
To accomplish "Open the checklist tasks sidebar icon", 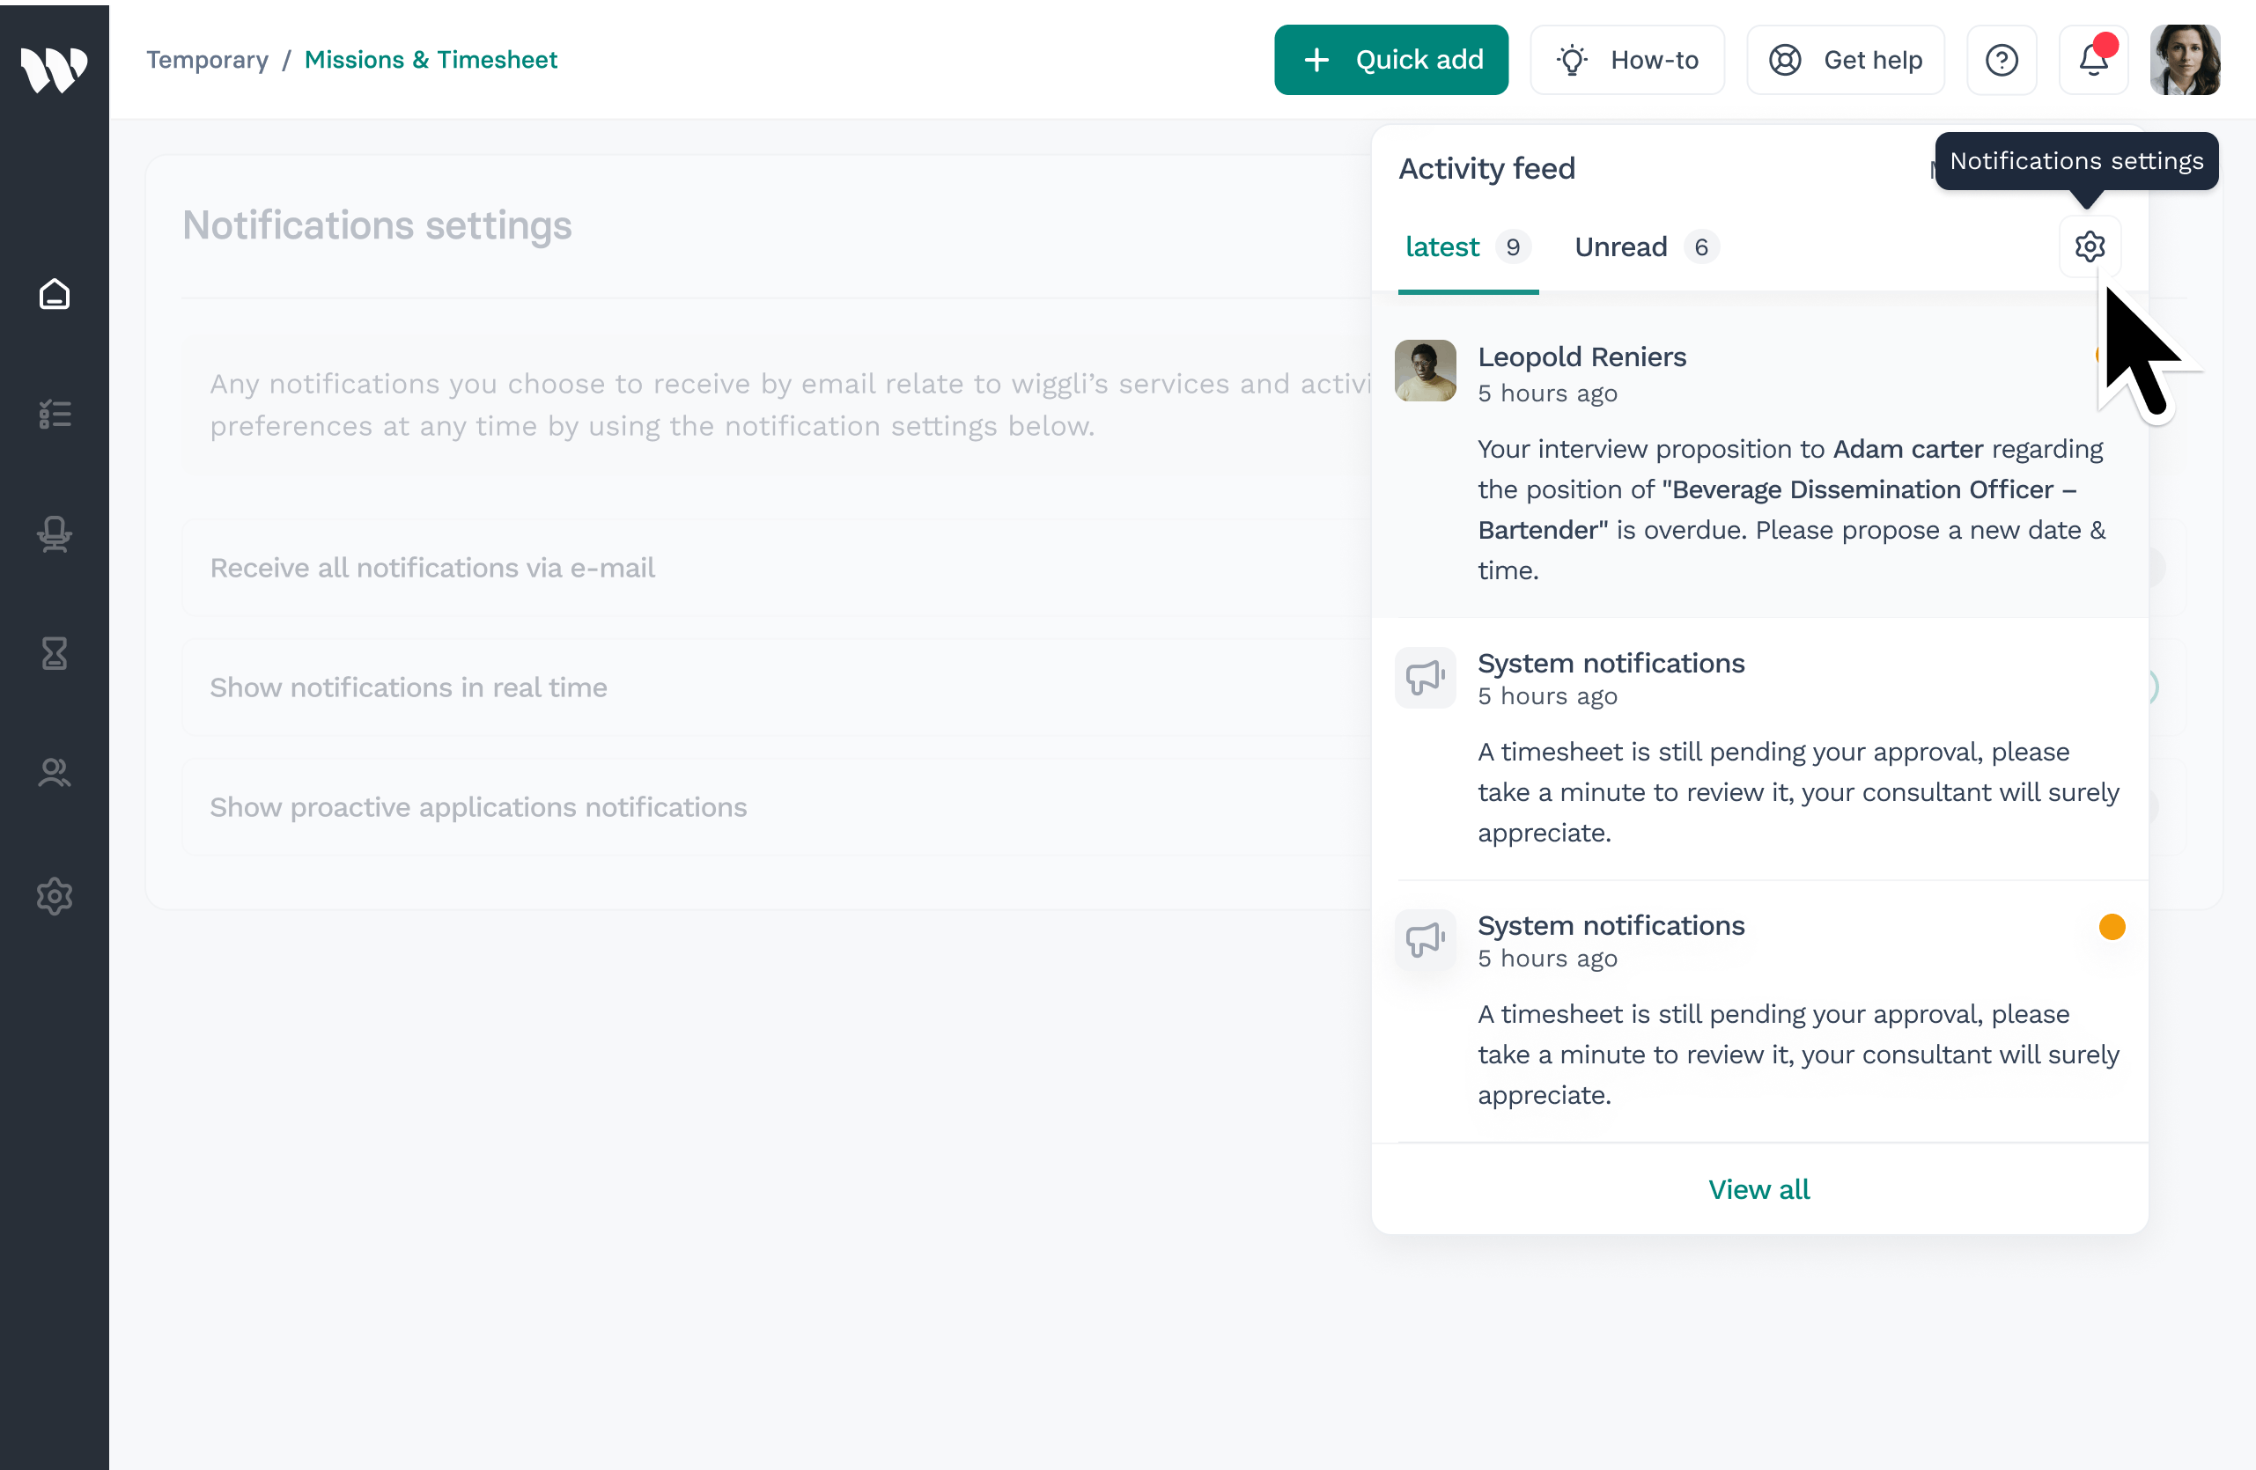I will tap(54, 415).
